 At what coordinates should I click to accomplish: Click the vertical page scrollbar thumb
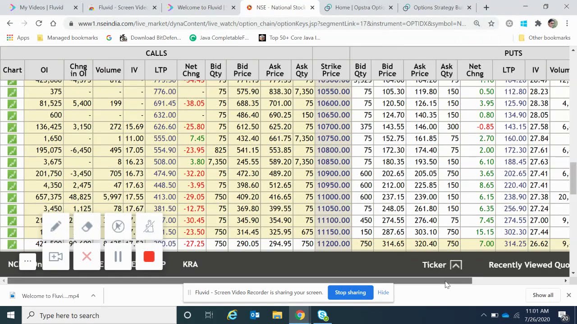(573, 178)
